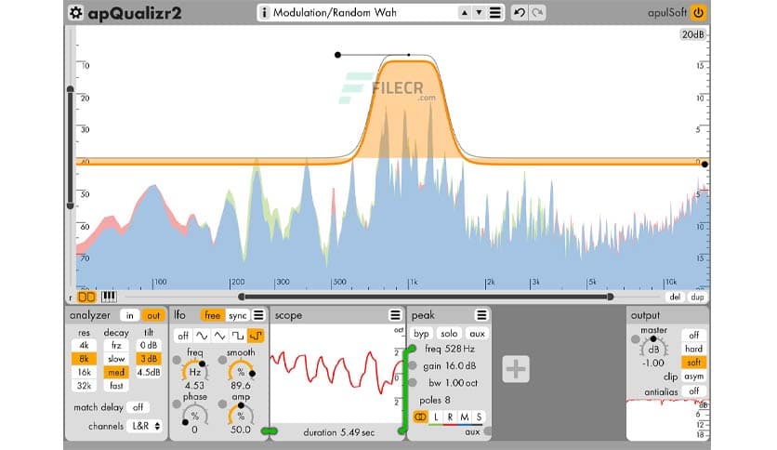Open the settings gear beside apQualizr2

pos(76,13)
